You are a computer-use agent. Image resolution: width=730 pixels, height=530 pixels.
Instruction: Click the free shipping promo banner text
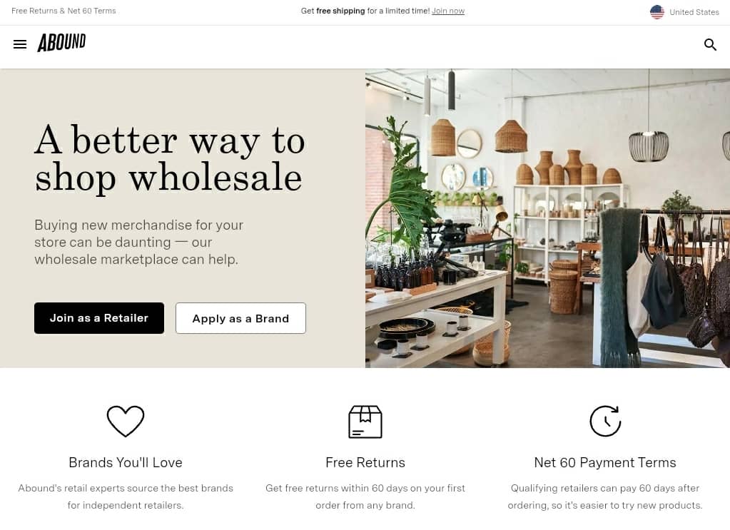(382, 11)
